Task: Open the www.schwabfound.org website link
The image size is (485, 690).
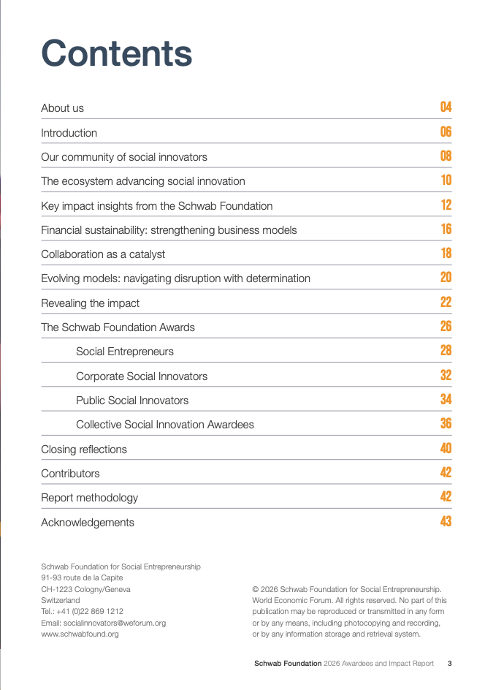Action: pos(80,634)
